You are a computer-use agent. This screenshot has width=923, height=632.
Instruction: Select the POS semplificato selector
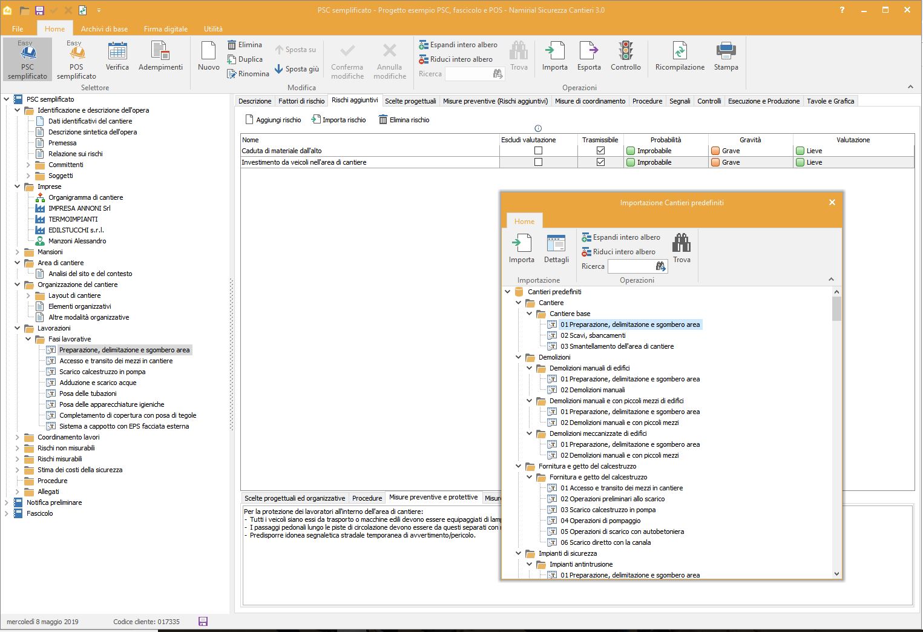point(76,59)
